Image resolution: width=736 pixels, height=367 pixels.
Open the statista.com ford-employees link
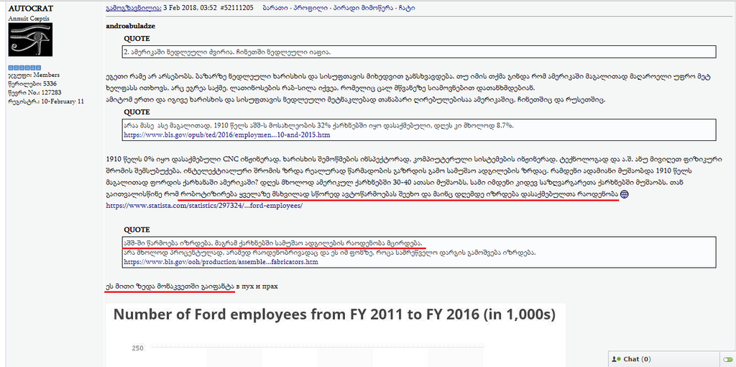(205, 206)
